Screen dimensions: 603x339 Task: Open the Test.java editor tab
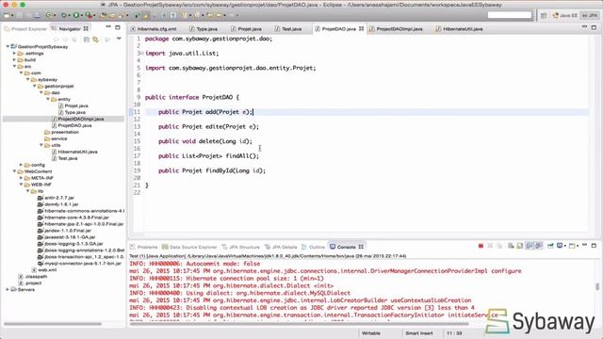pyautogui.click(x=288, y=29)
